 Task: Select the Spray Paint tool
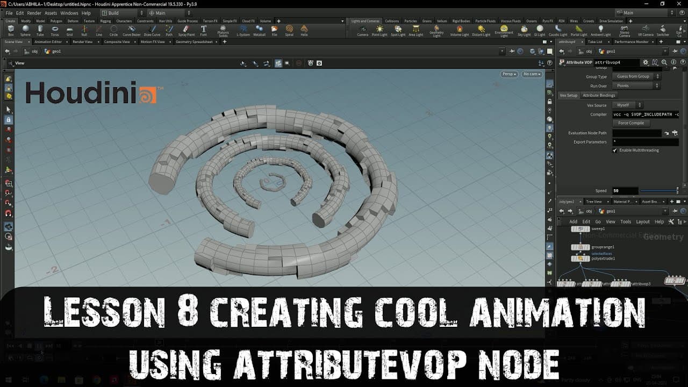[x=187, y=30]
